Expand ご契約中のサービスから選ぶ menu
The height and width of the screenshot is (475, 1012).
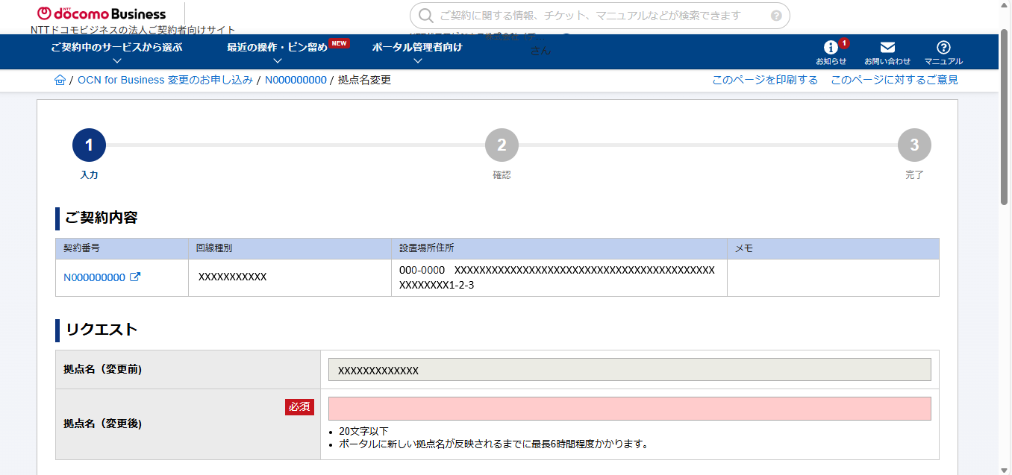[x=116, y=51]
